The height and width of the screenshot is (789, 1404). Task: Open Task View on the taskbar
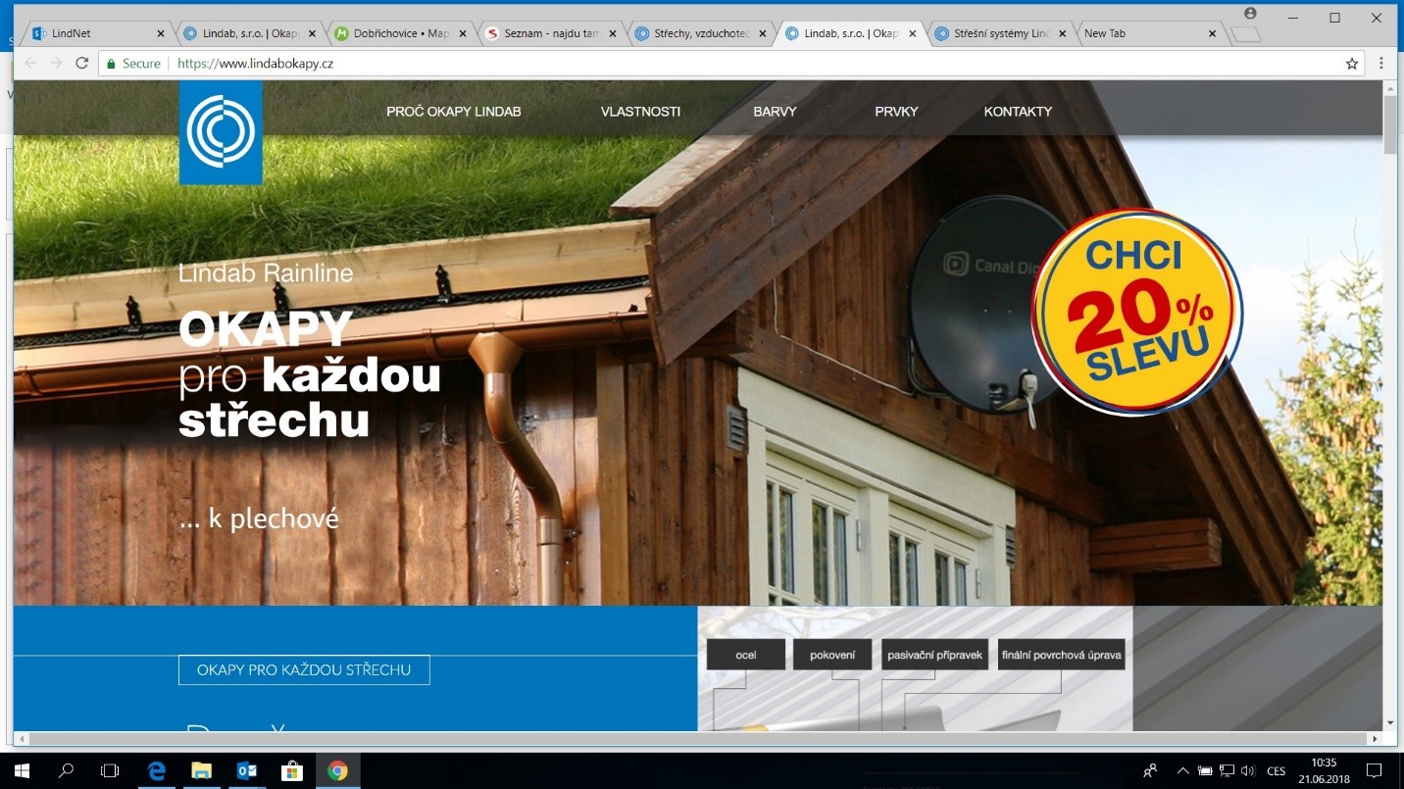pos(110,771)
